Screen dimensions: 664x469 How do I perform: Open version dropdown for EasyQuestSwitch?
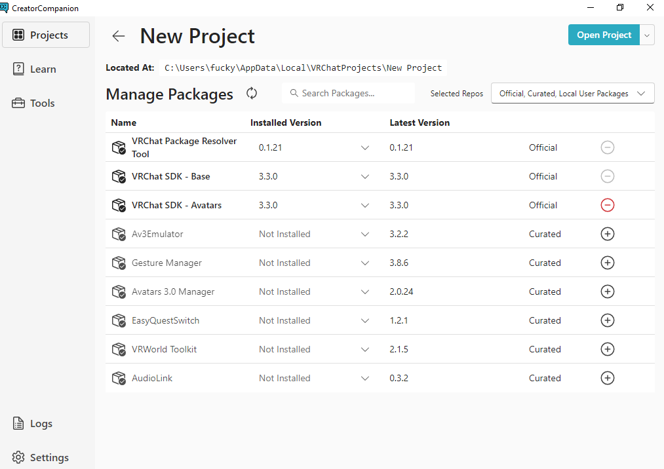point(364,320)
